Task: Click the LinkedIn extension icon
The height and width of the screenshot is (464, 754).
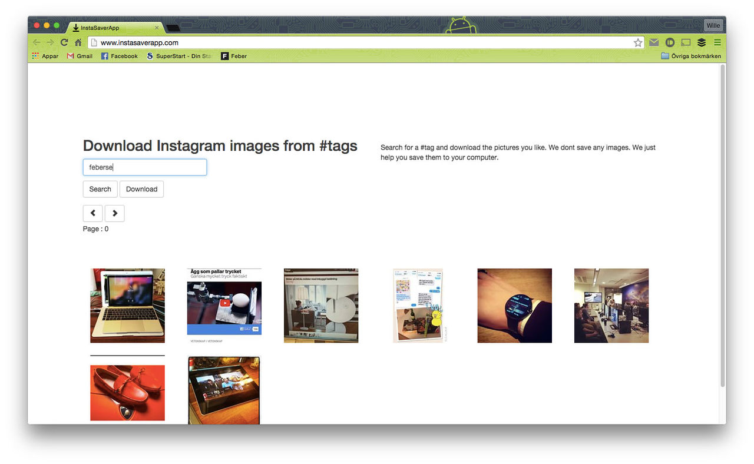Action: point(670,42)
